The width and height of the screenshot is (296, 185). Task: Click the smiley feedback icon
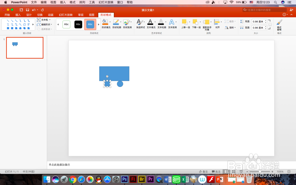tap(284, 15)
